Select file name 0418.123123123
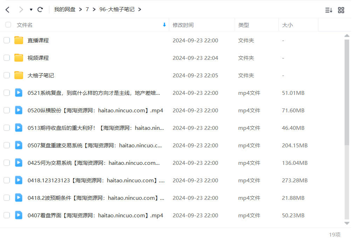This screenshot has height=239, width=352. click(x=96, y=180)
